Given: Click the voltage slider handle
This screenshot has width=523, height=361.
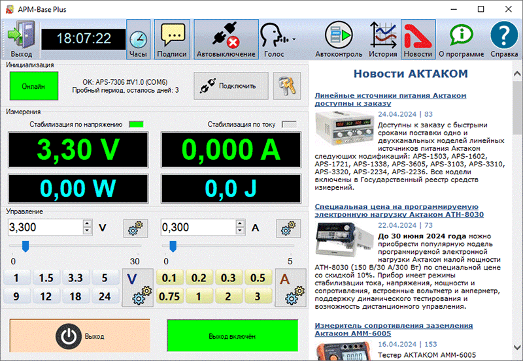Looking at the screenshot, I should click(x=25, y=246).
